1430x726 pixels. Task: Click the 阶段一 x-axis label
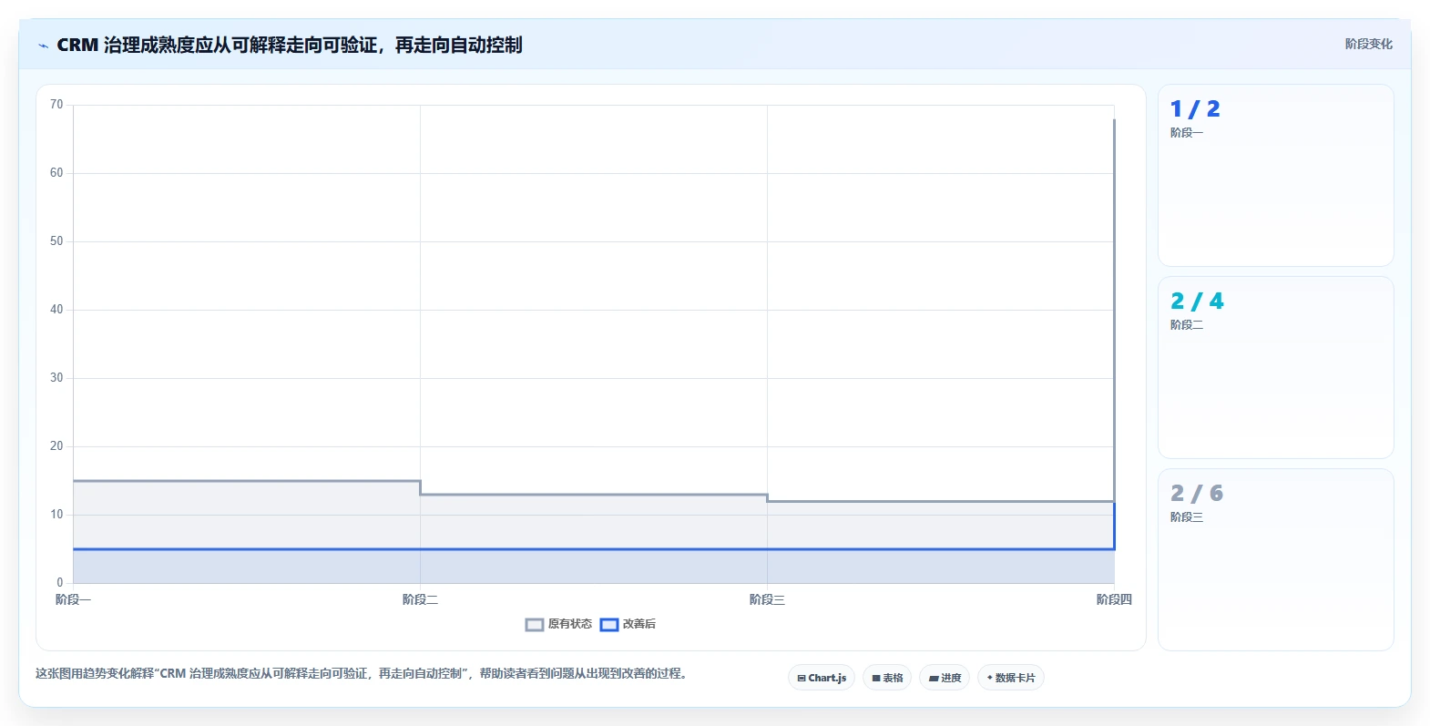coord(73,599)
